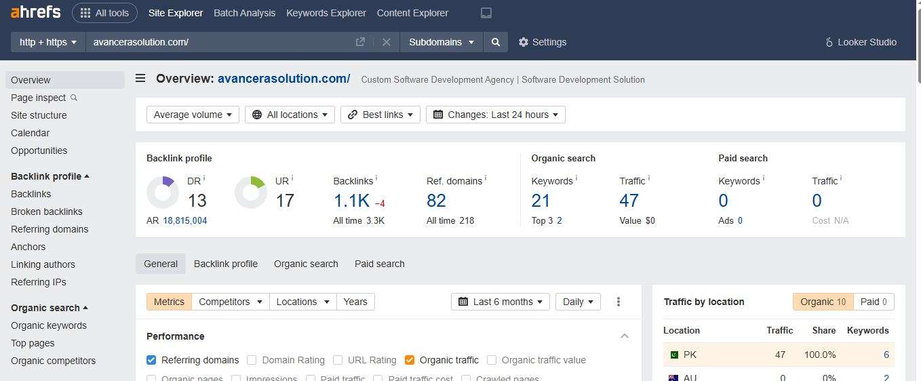Open Organic keywords in the sidebar

(49, 325)
